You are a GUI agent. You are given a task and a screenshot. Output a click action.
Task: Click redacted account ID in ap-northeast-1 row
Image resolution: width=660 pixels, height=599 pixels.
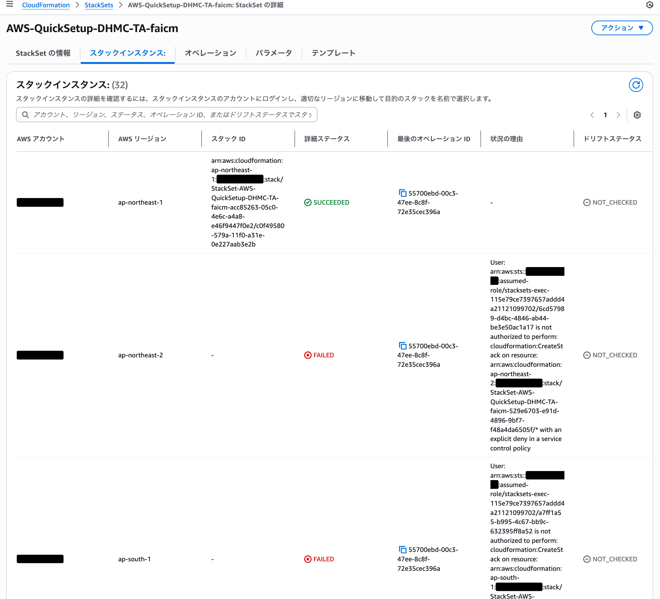pos(40,203)
